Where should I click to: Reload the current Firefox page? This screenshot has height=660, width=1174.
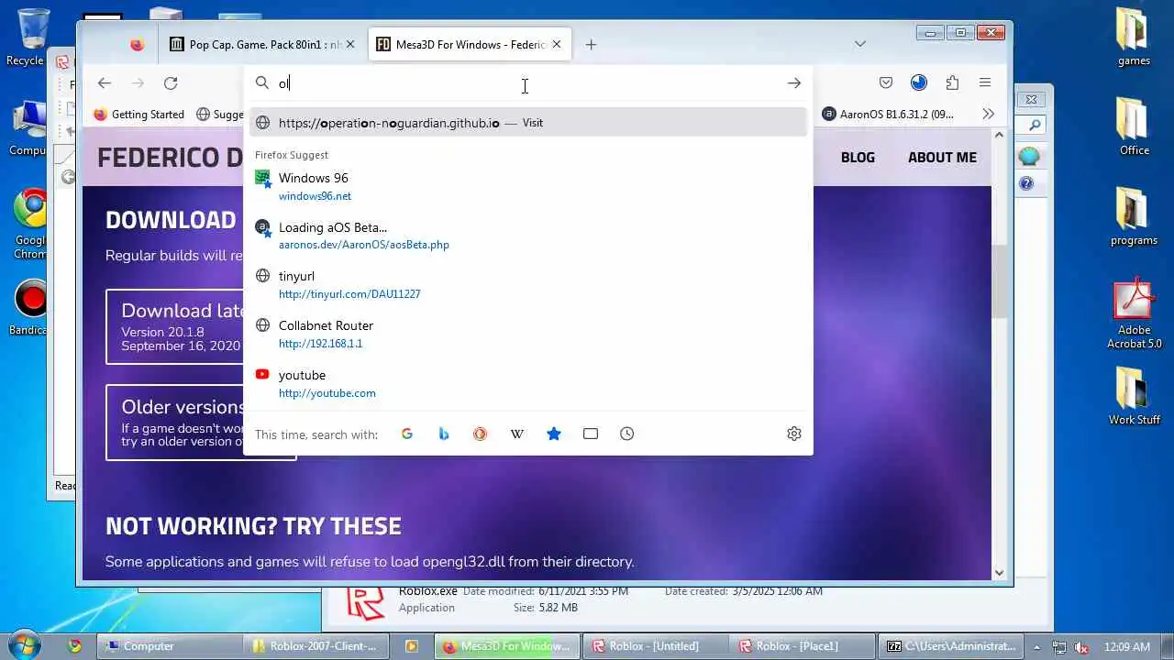171,83
